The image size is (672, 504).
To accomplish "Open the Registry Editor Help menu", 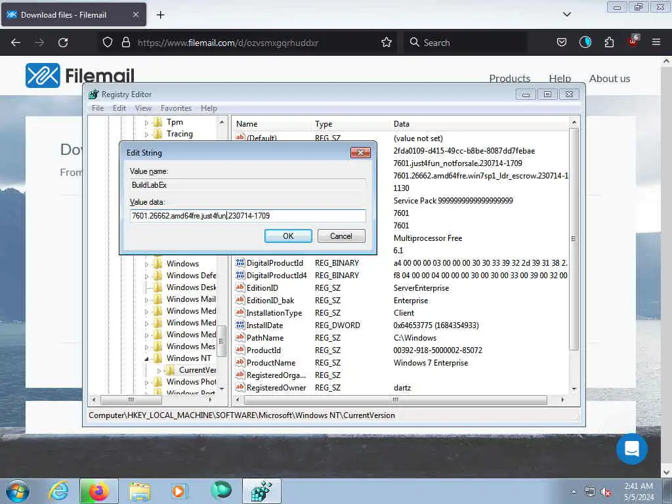I will tap(209, 108).
